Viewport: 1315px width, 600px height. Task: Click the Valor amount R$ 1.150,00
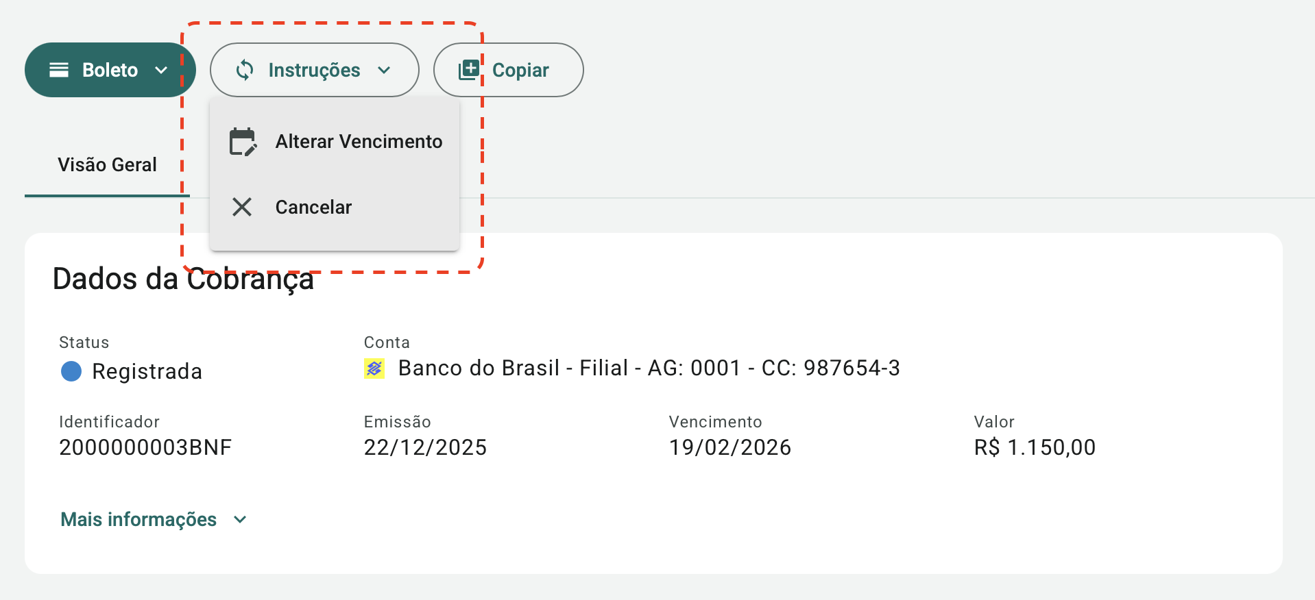tap(1035, 448)
